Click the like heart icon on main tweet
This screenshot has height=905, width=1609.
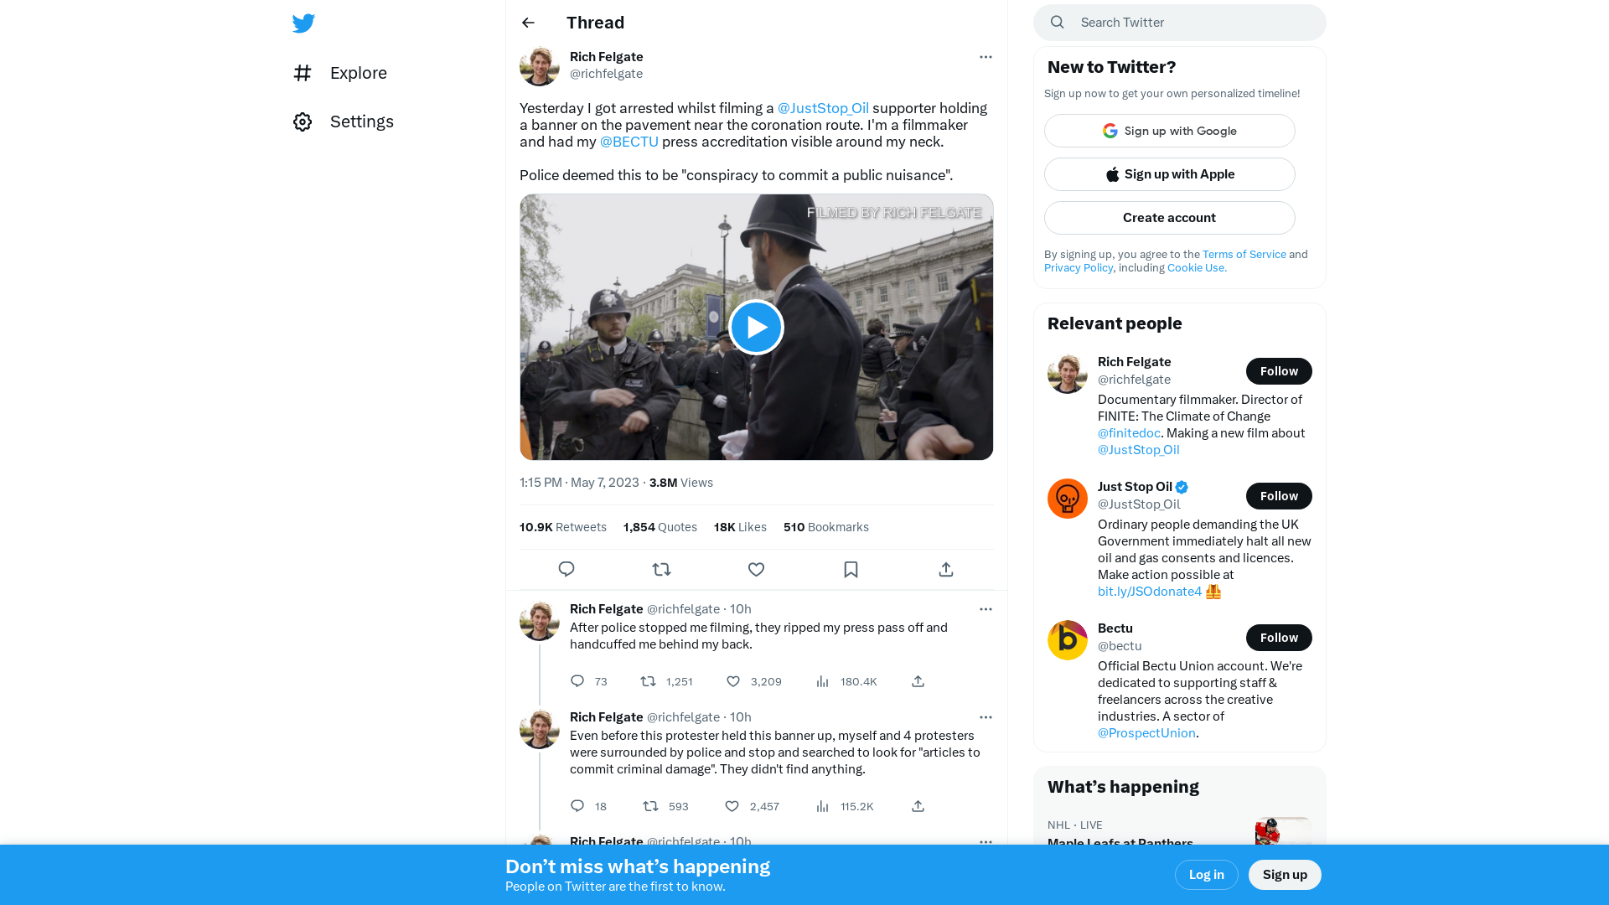756,569
